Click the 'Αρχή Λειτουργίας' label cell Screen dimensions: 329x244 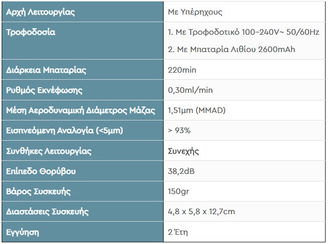click(x=41, y=11)
